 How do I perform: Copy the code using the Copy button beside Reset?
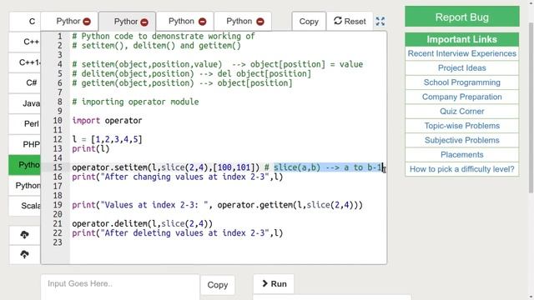[x=309, y=22]
